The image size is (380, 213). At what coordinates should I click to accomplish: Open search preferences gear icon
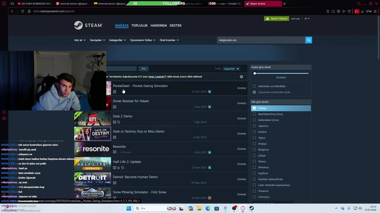coord(241,77)
